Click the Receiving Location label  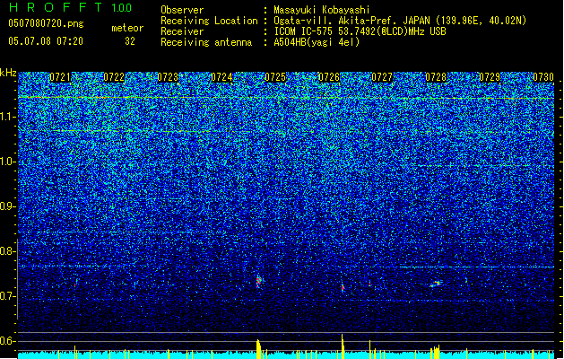(209, 21)
